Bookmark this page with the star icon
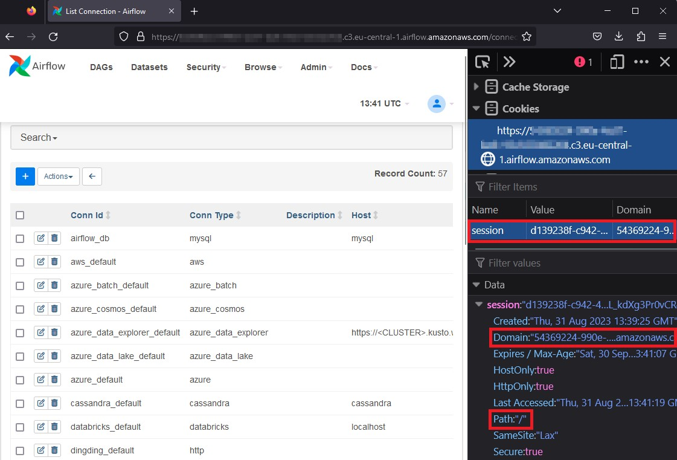The height and width of the screenshot is (460, 677). click(x=527, y=36)
